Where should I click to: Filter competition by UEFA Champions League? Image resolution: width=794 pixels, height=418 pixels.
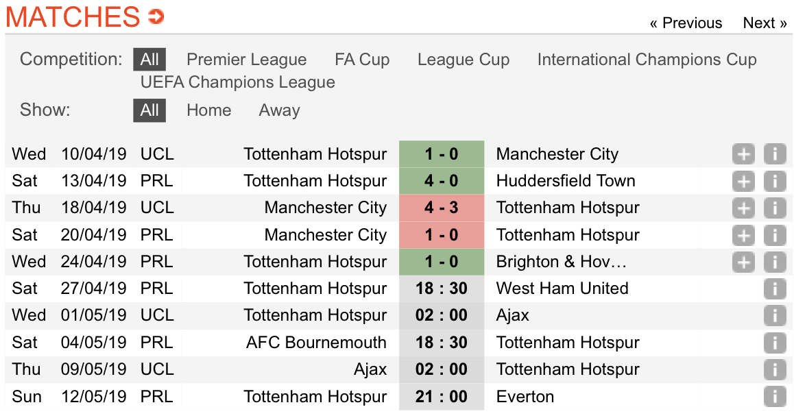tap(237, 82)
